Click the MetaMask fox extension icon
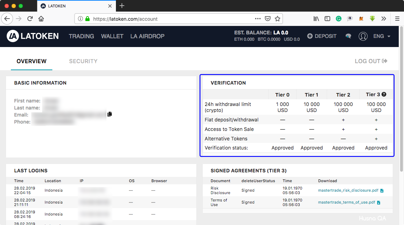The image size is (404, 225). pos(361,19)
